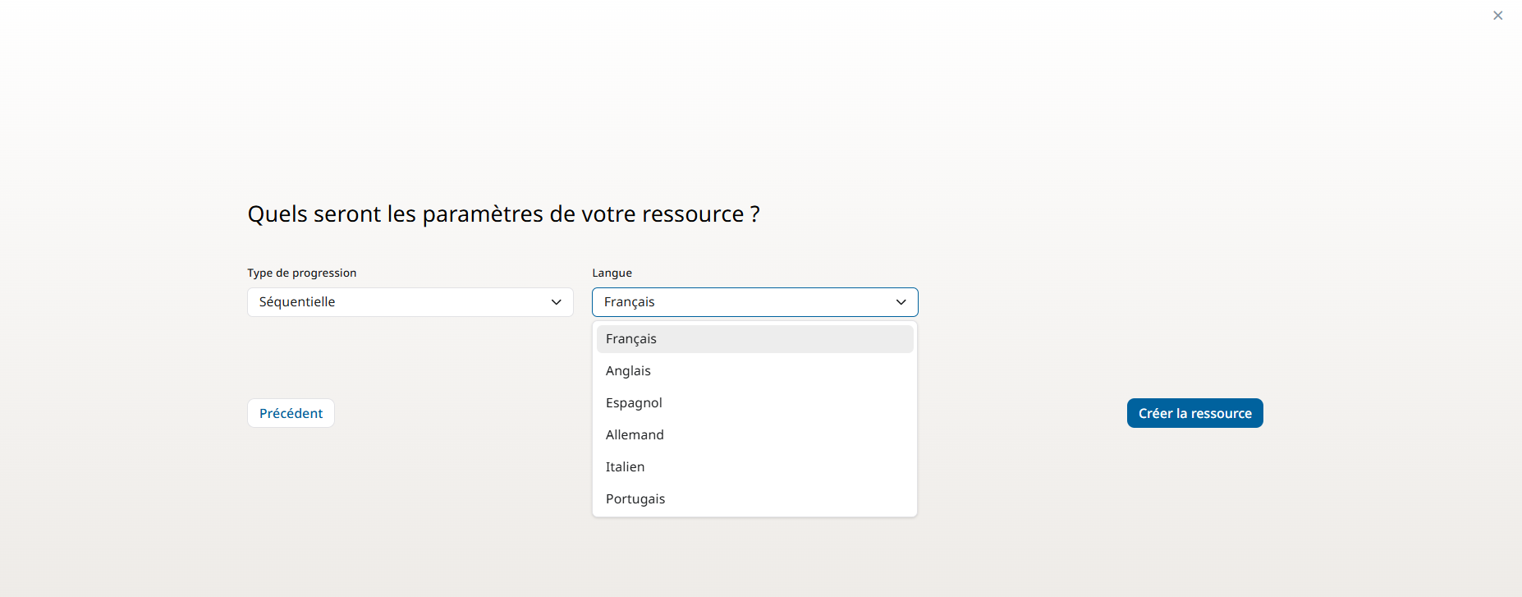Screen dimensions: 1522x597
Task: Click the Français value in the Langue box
Action: (630, 302)
